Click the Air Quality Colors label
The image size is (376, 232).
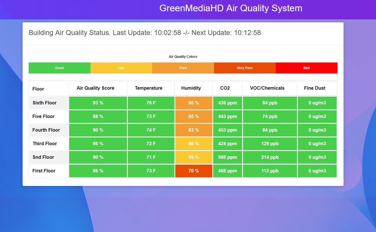pos(183,57)
